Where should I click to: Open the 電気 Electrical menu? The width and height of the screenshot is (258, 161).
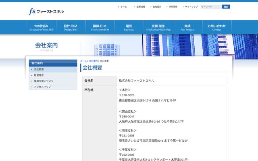tap(129, 27)
